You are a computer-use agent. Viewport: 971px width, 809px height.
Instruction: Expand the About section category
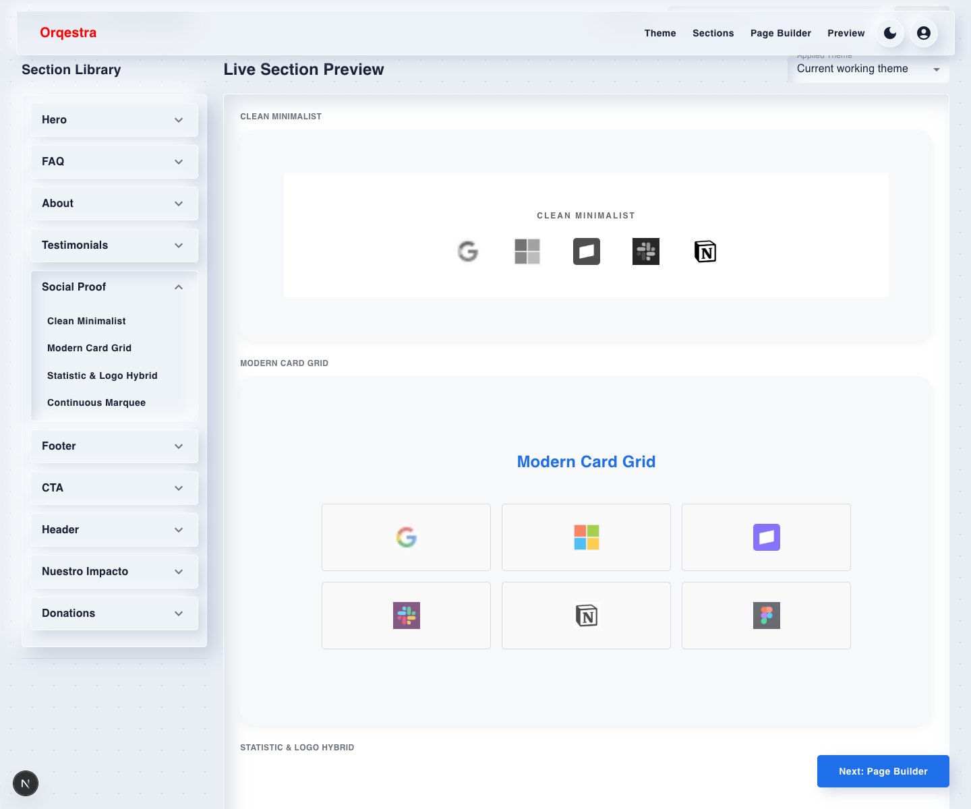(115, 204)
